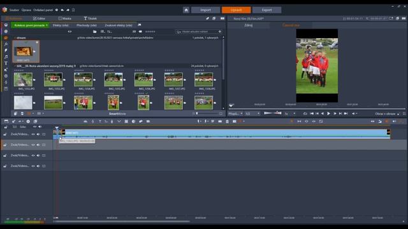Open the Titulek panel tab
This screenshot has width=408, height=229.
[x=90, y=18]
